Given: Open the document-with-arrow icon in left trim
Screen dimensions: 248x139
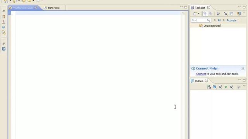Looking at the screenshot, I should (3, 32).
